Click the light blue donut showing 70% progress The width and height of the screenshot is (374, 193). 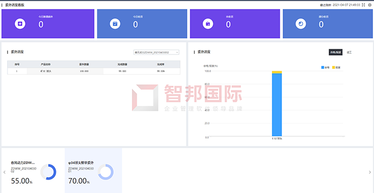coord(106,172)
